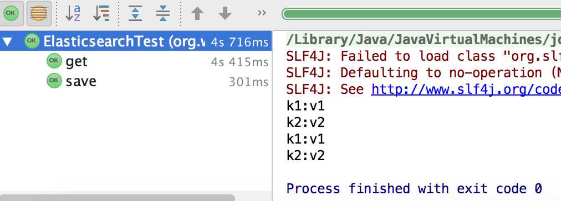Click the Collapse All icon
Image resolution: width=561 pixels, height=201 pixels.
[x=163, y=14]
